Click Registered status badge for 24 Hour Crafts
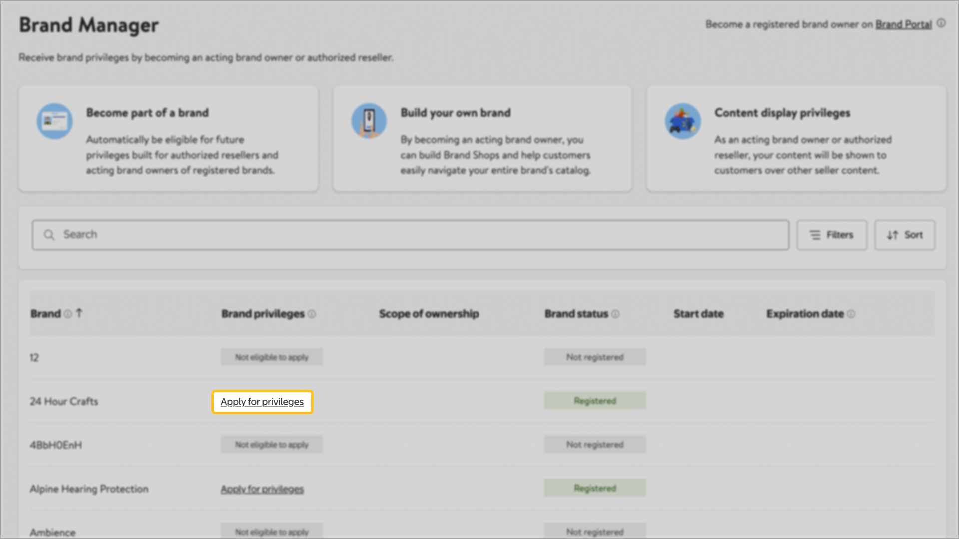 [594, 401]
